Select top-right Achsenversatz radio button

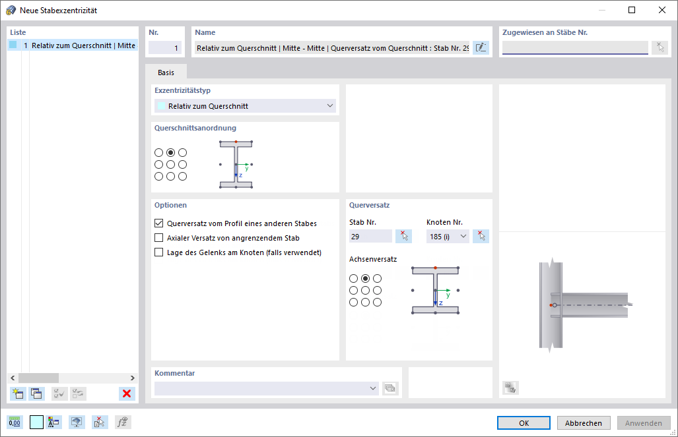[378, 279]
